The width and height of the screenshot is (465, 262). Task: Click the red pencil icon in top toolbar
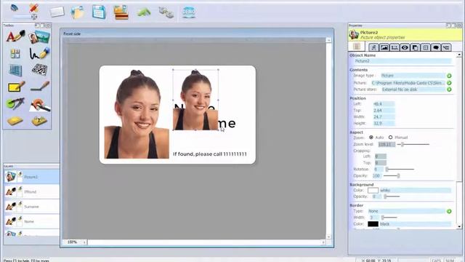(34, 8)
